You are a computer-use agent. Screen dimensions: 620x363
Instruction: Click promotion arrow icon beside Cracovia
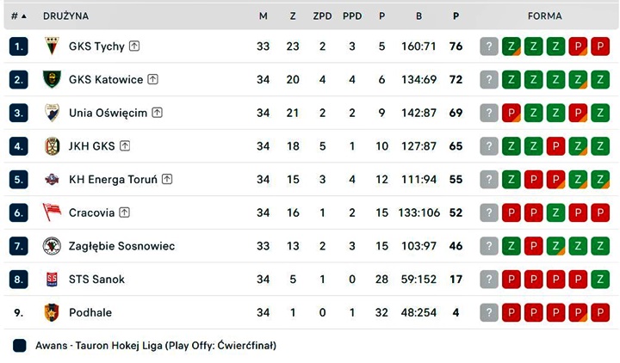tap(125, 212)
